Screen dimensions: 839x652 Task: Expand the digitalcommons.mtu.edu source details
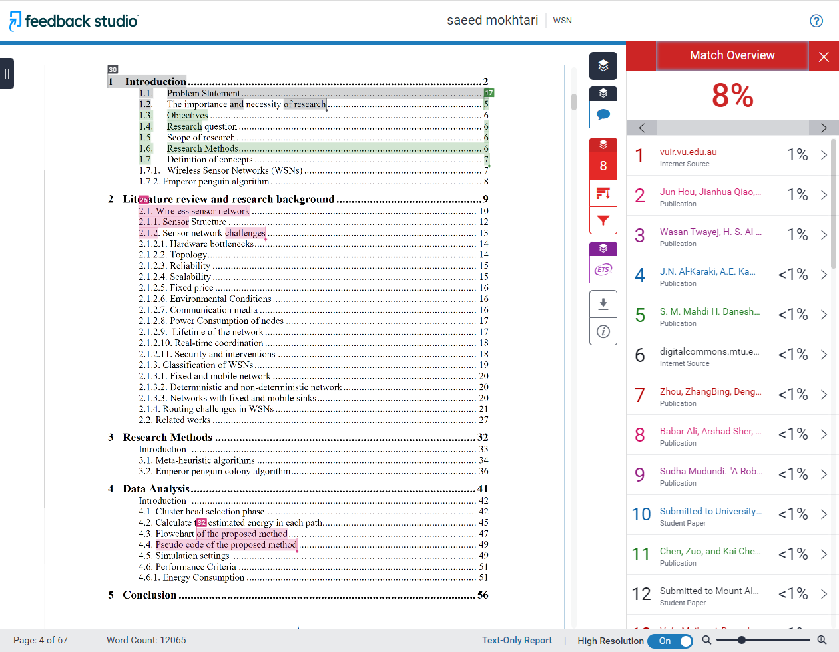pyautogui.click(x=824, y=355)
